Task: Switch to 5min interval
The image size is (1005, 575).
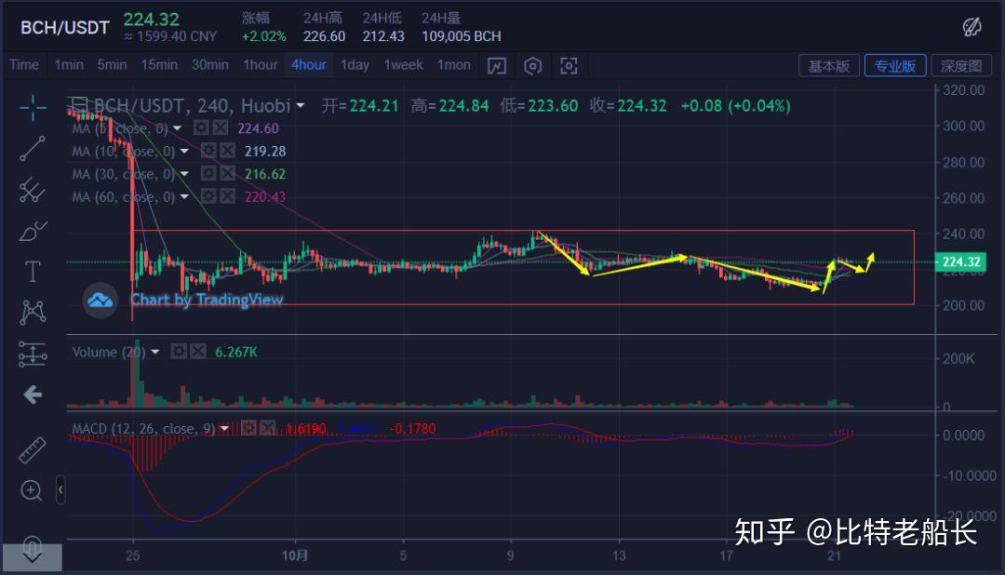Action: click(112, 65)
